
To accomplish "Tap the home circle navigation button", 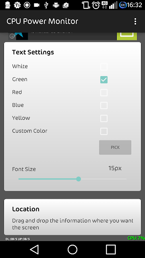I will 72,250.
